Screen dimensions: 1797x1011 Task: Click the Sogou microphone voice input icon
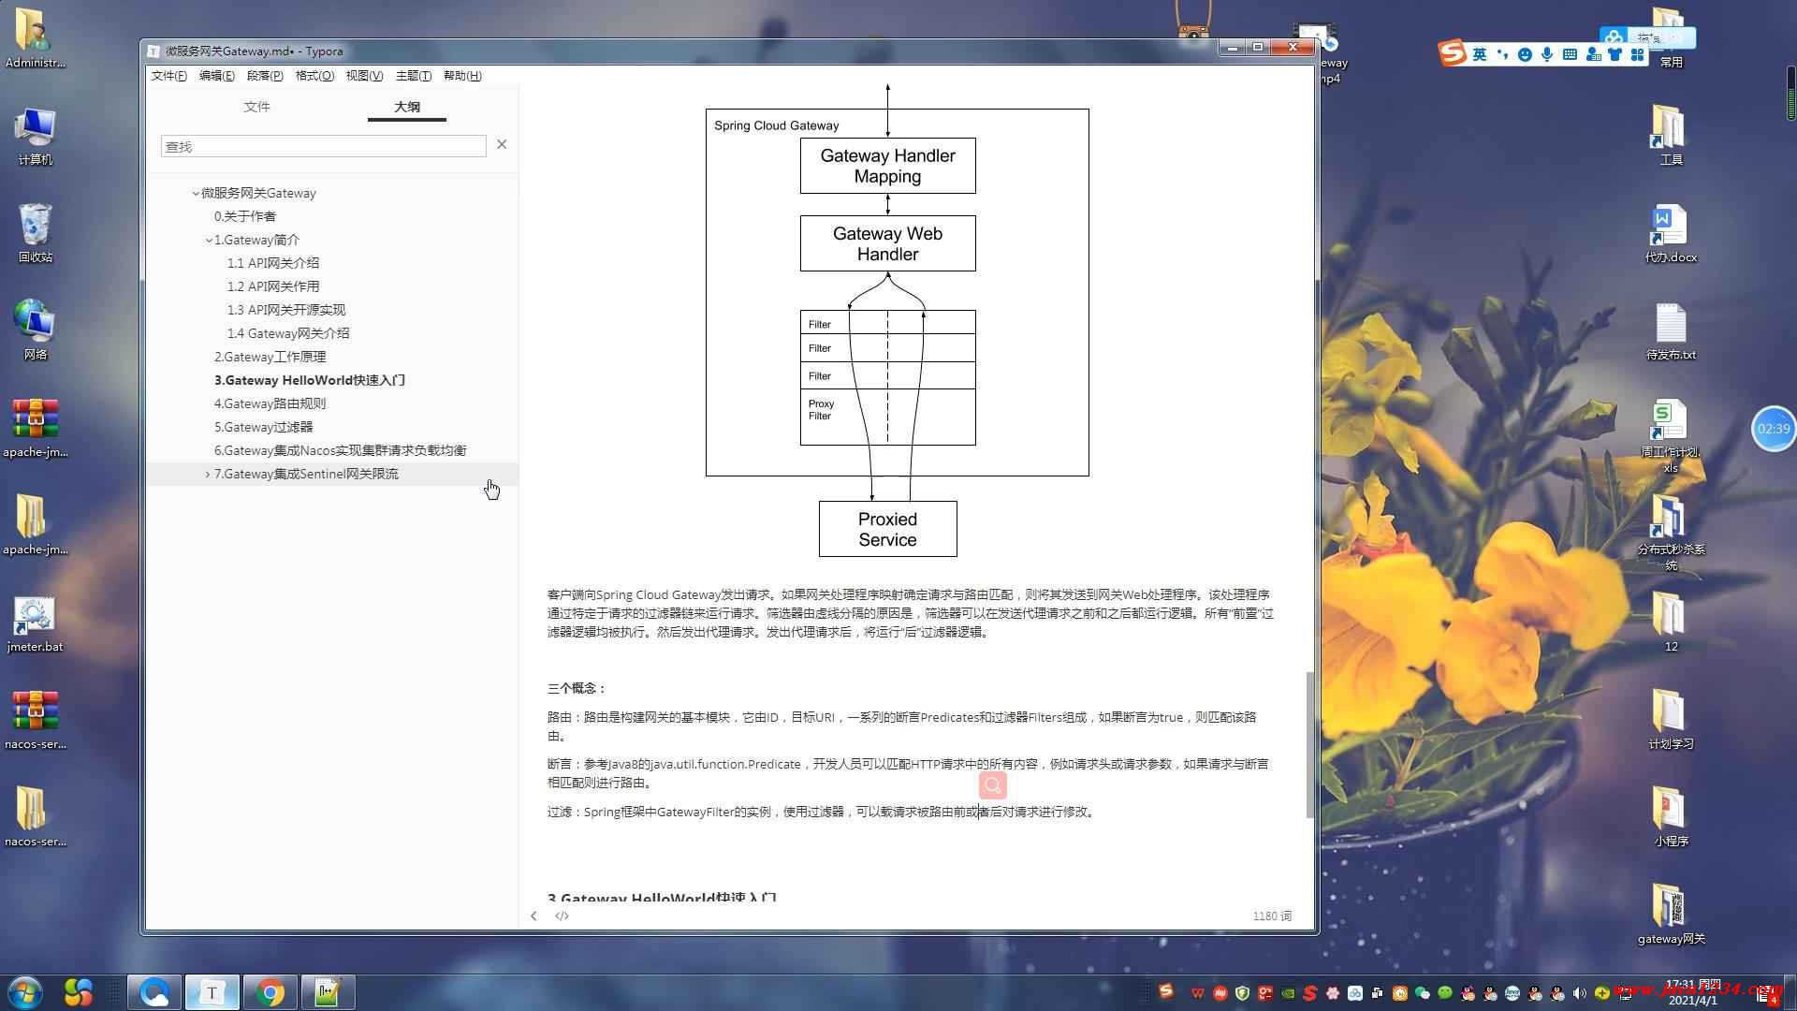click(1547, 54)
